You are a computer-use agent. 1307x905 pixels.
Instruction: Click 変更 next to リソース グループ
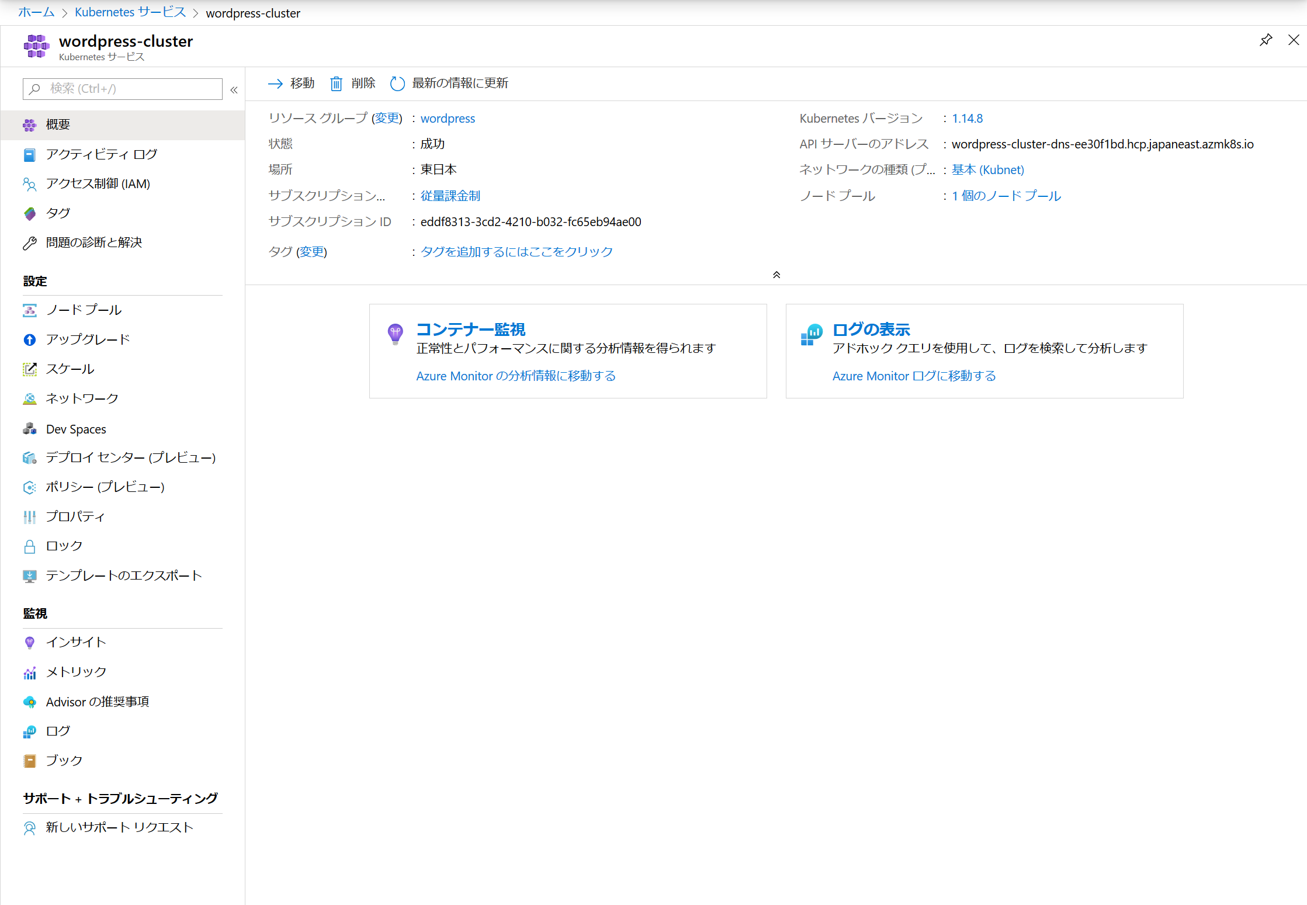387,118
